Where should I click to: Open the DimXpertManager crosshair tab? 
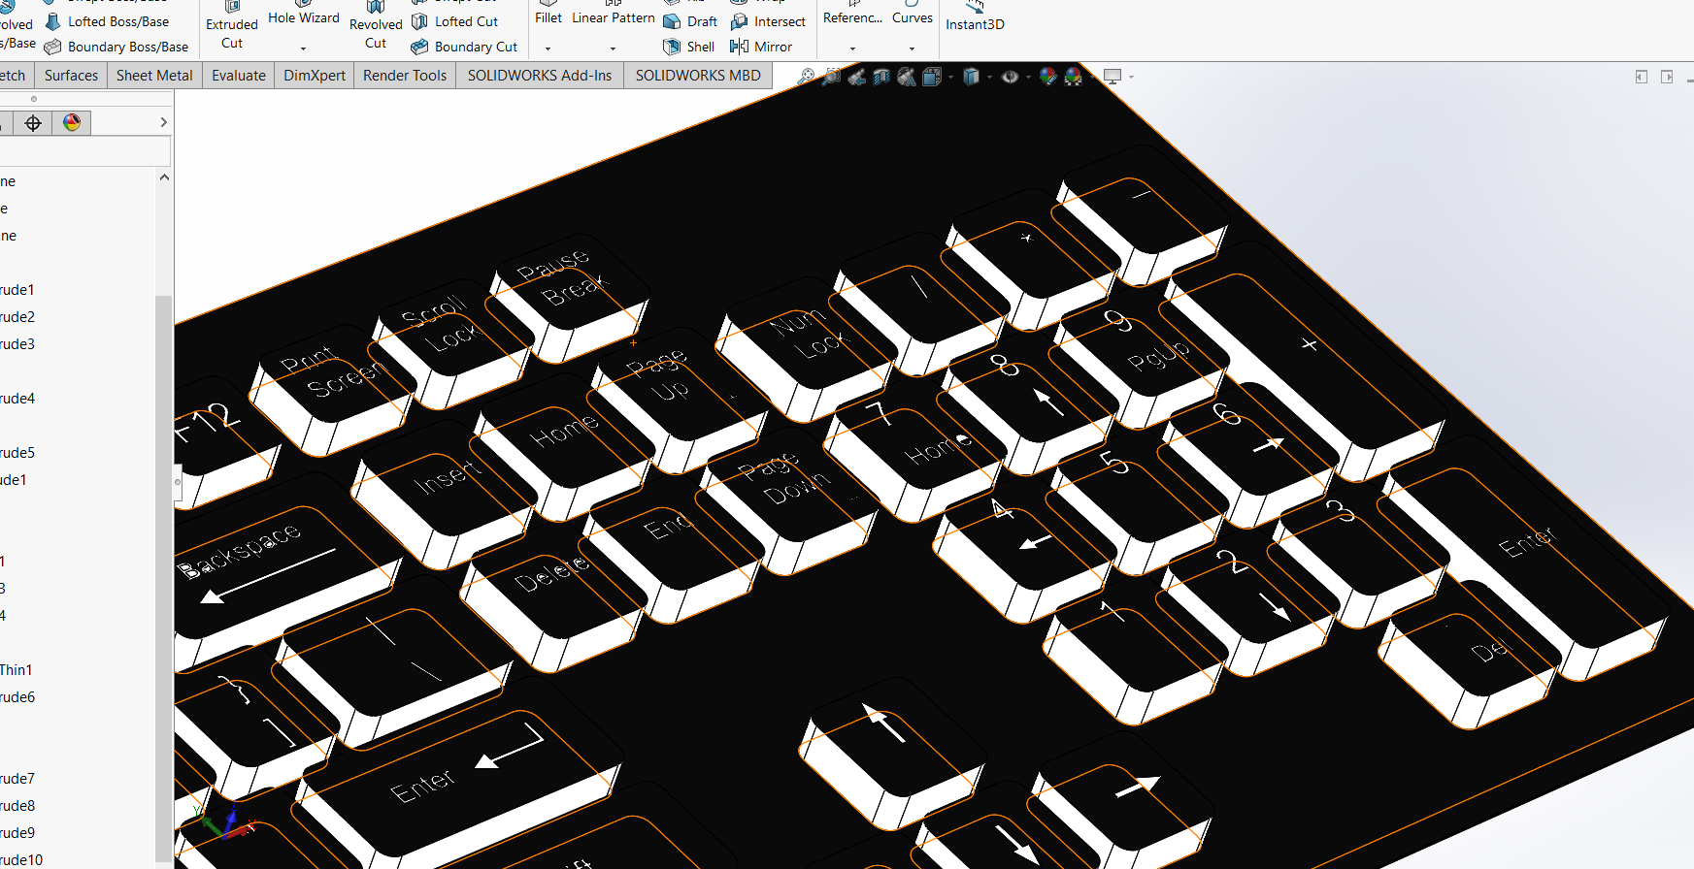[33, 123]
